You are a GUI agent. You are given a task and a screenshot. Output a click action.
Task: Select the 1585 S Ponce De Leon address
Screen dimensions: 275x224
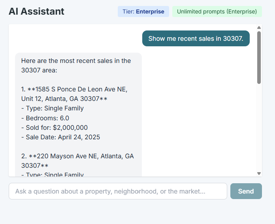pos(74,94)
